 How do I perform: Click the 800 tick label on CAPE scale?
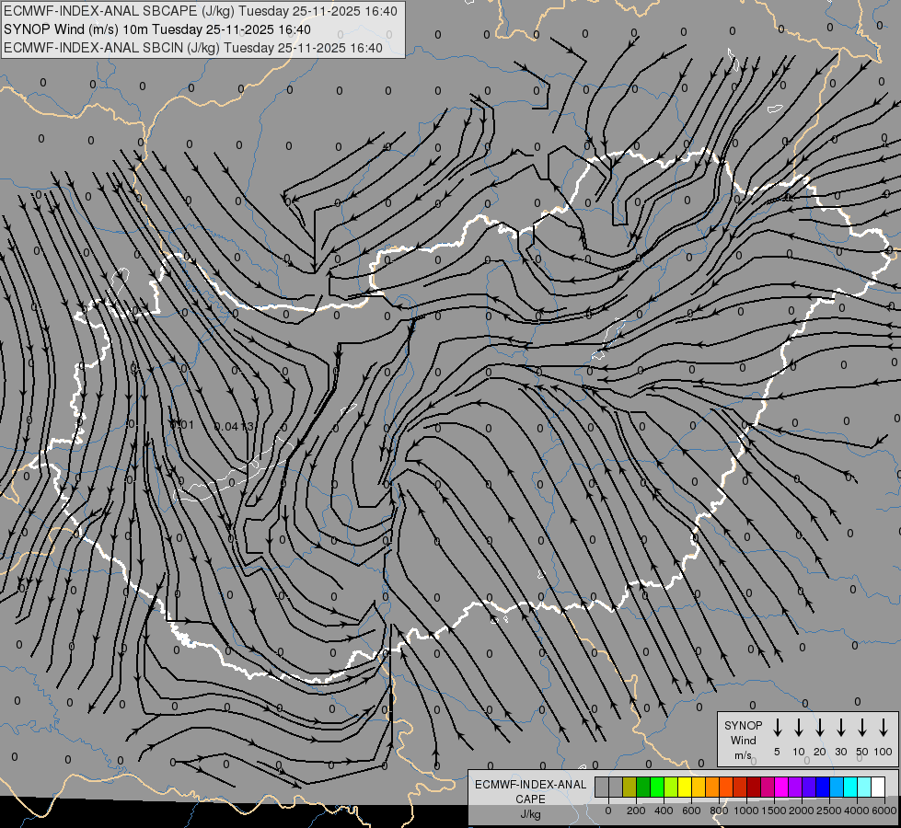pos(719,811)
